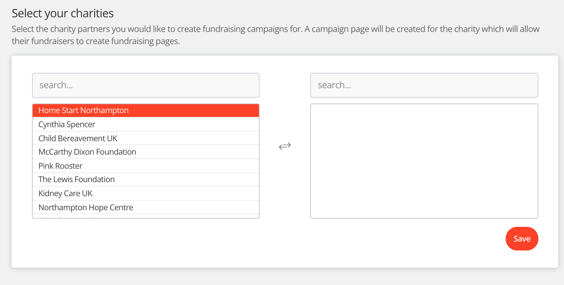This screenshot has height=285, width=564.
Task: Click the blank gap between the two search fields
Action: tap(285, 85)
